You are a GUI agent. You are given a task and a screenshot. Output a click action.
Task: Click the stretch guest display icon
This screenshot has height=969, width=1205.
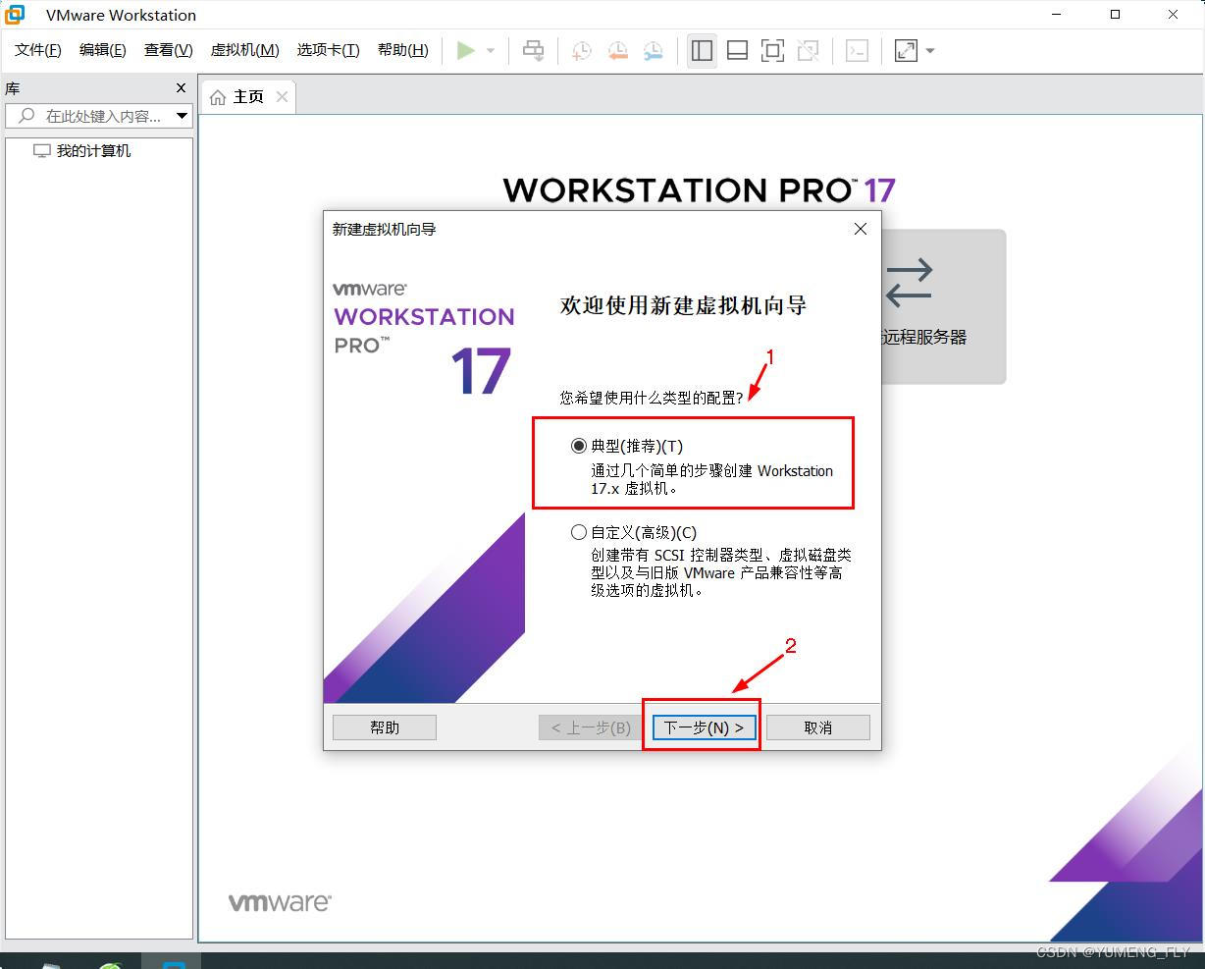click(906, 50)
